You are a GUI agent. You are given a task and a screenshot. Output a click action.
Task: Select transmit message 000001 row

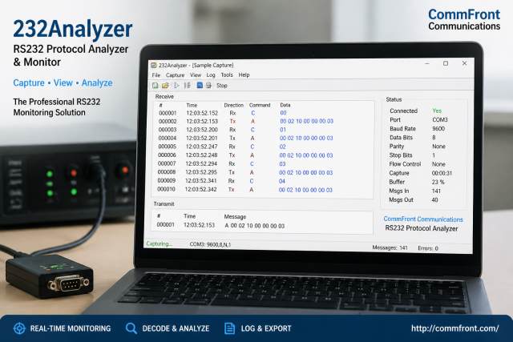pos(262,225)
